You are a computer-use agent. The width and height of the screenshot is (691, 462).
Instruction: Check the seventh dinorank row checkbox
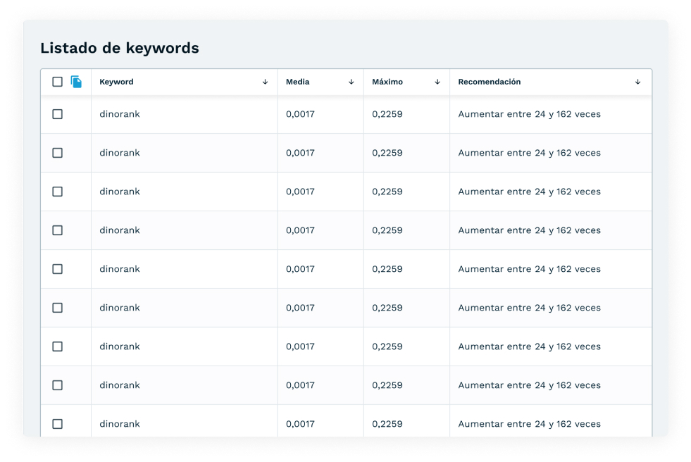pyautogui.click(x=57, y=346)
